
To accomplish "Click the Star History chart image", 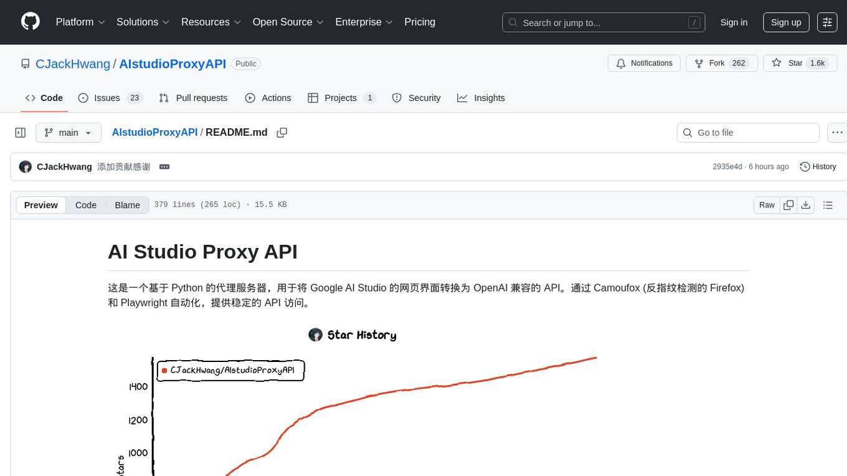I will pyautogui.click(x=353, y=399).
